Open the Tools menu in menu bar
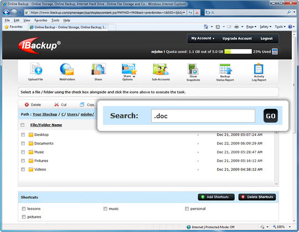The image size is (299, 232). pyautogui.click(x=55, y=20)
